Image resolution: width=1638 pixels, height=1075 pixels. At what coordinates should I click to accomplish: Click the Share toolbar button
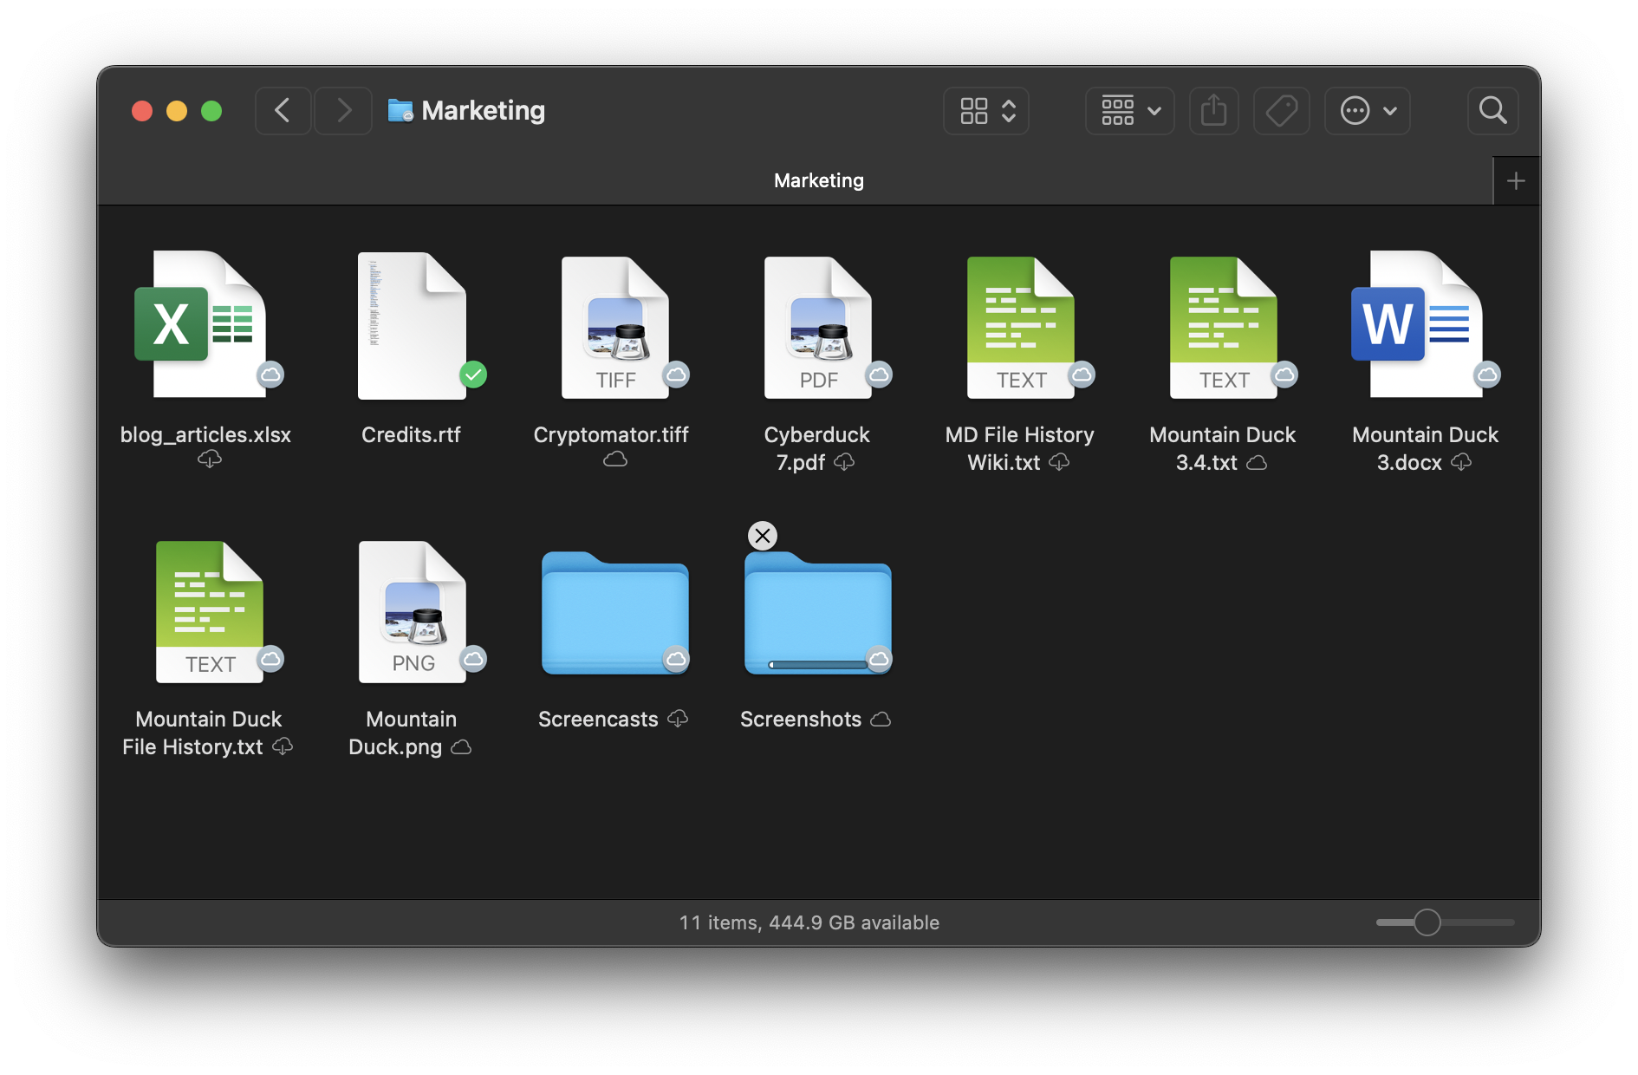(x=1214, y=111)
